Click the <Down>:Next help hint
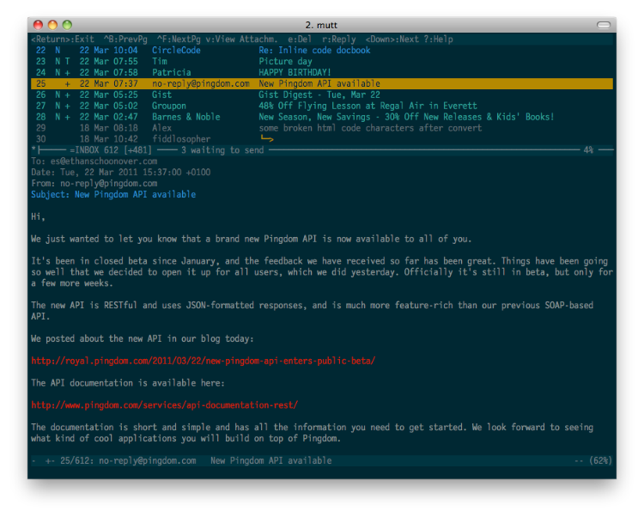 (392, 39)
